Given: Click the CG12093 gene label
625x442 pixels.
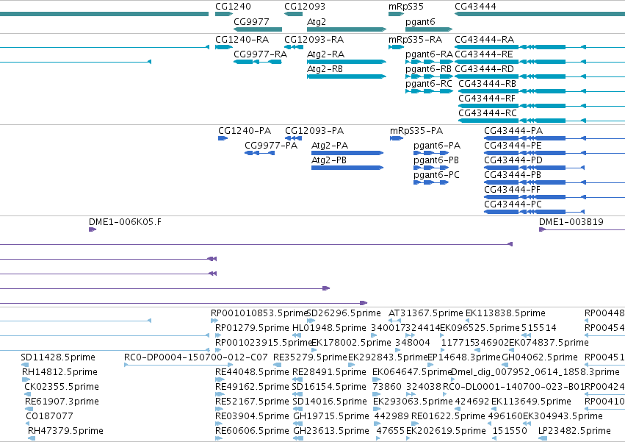Looking at the screenshot, I should pyautogui.click(x=305, y=7).
